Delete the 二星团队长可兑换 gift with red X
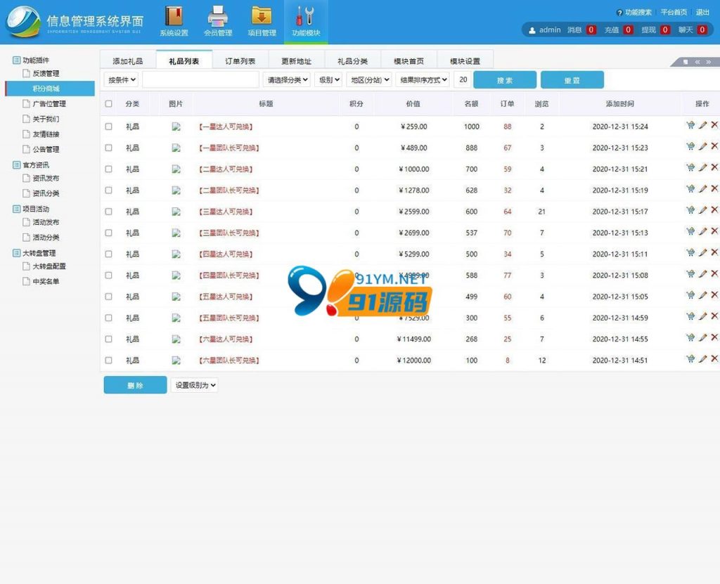 [714, 189]
